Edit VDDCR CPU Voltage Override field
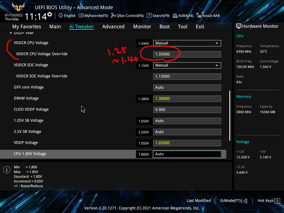Image resolution: width=284 pixels, height=213 pixels. click(x=187, y=54)
